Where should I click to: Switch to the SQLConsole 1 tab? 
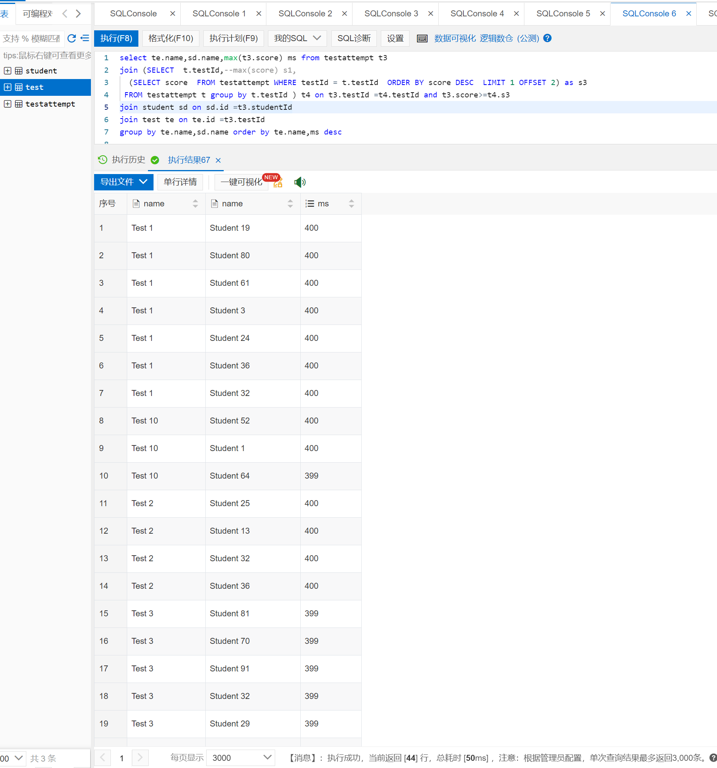click(219, 14)
